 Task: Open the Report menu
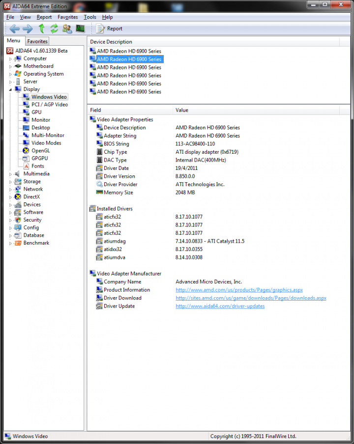(x=44, y=17)
